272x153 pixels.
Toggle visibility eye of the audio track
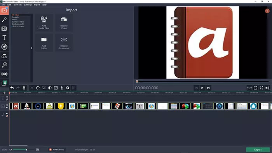click(7, 113)
